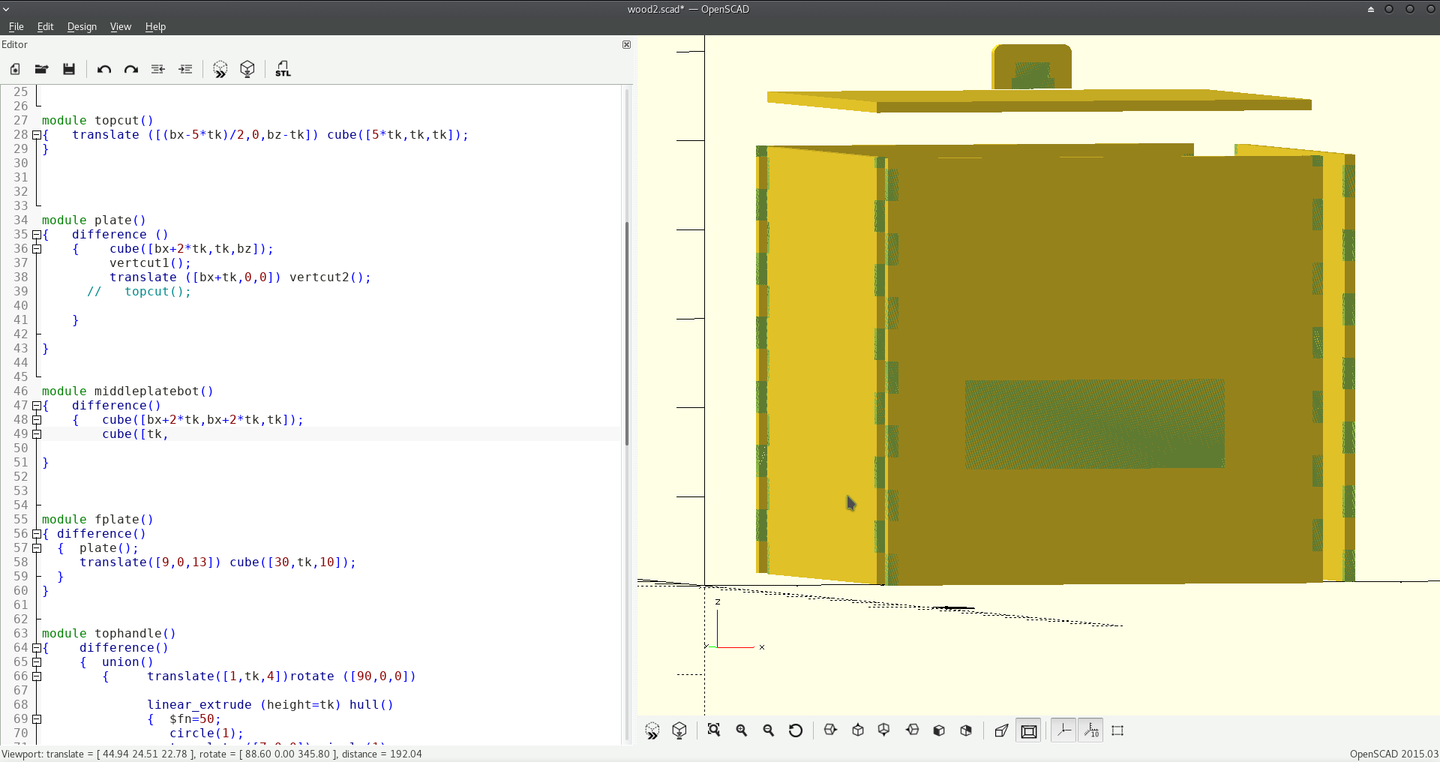Screen dimensions: 1440x762
Task: Collapse the fold marker at line 56
Action: click(36, 534)
